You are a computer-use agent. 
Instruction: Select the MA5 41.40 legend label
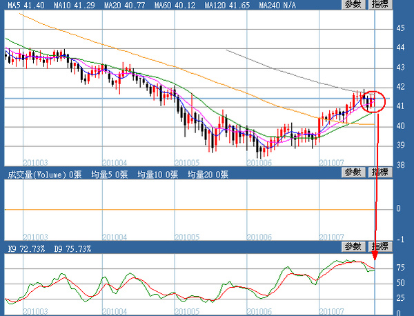click(21, 5)
